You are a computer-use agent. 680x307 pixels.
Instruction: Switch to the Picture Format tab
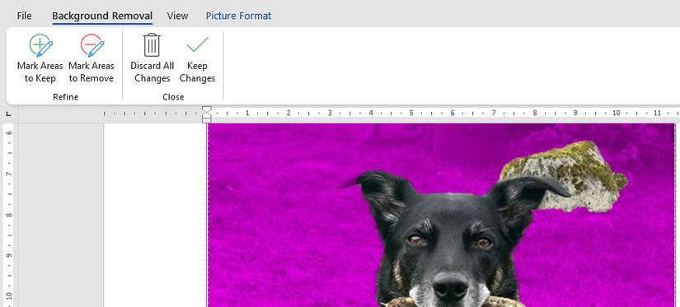coord(238,16)
